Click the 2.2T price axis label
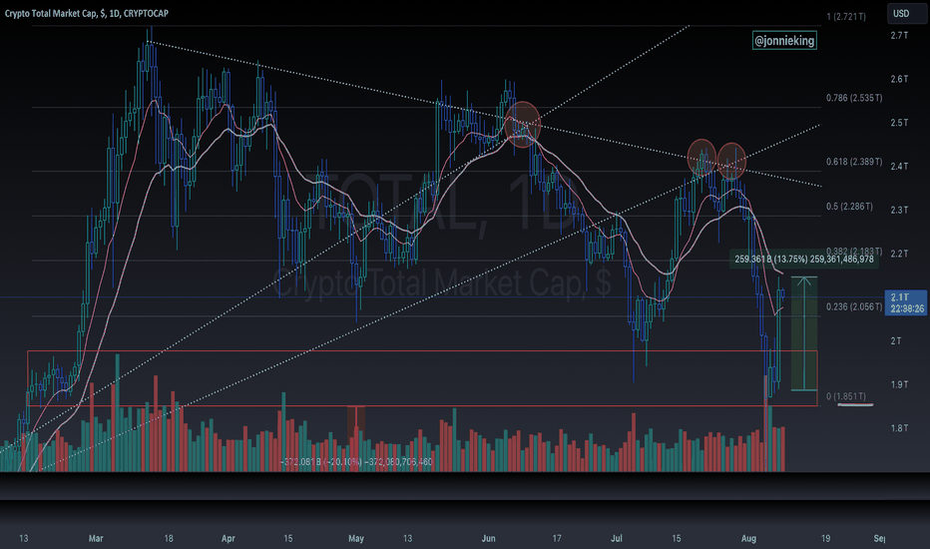This screenshot has width=930, height=549. pyautogui.click(x=899, y=254)
